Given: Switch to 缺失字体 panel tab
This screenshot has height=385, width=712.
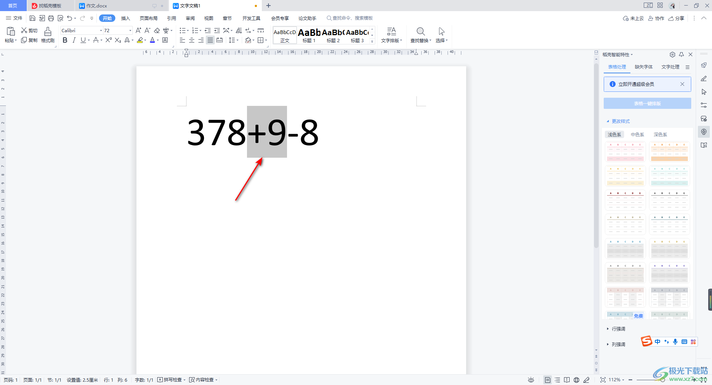Looking at the screenshot, I should coord(644,67).
